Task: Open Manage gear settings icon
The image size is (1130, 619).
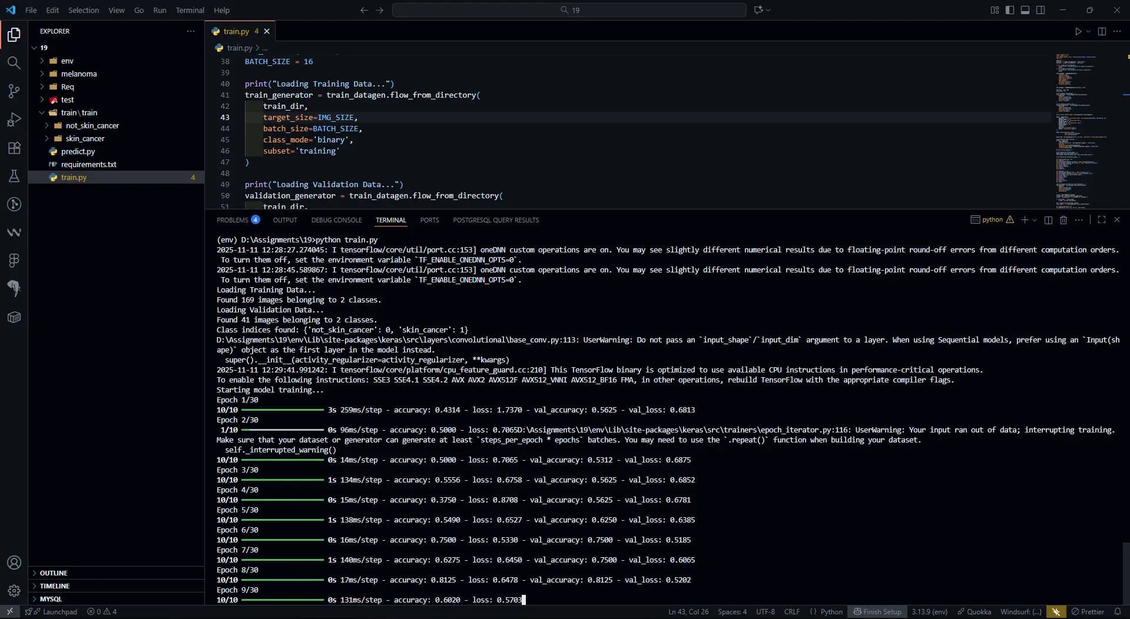Action: pos(14,591)
